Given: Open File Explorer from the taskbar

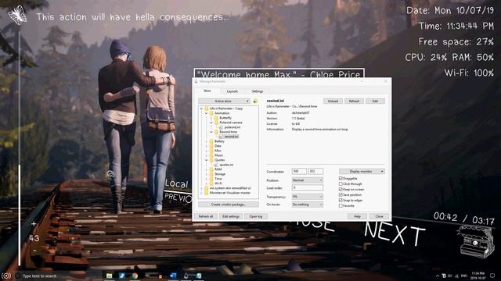Looking at the screenshot, I should (x=109, y=276).
